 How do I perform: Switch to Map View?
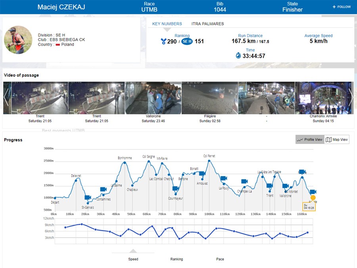337,140
